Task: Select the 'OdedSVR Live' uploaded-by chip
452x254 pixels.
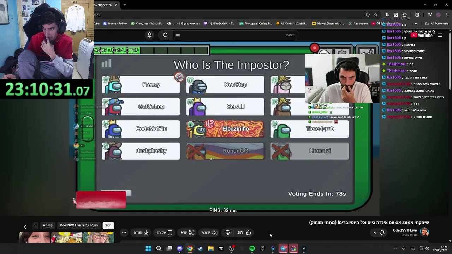Action: point(79,225)
